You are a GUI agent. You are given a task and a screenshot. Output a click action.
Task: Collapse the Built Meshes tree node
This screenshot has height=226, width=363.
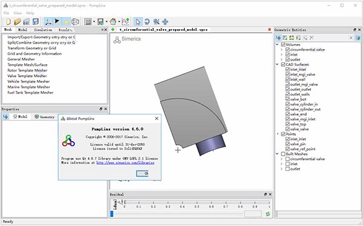coord(277,154)
